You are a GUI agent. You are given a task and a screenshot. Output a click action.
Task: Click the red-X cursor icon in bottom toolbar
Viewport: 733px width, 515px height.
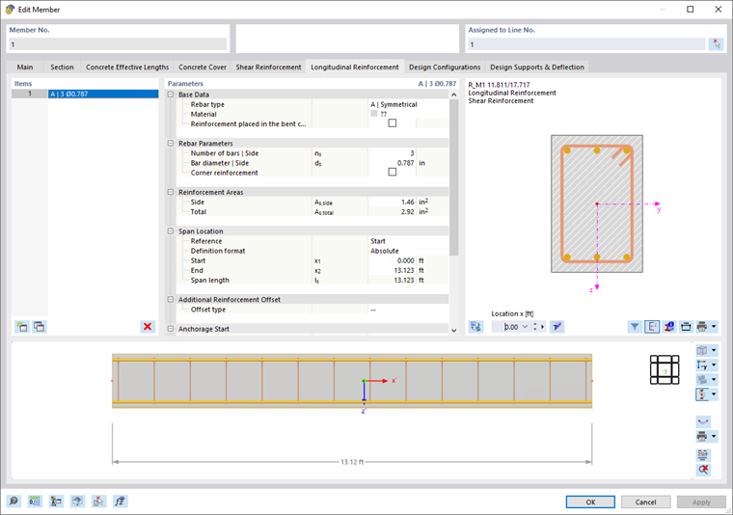98,501
